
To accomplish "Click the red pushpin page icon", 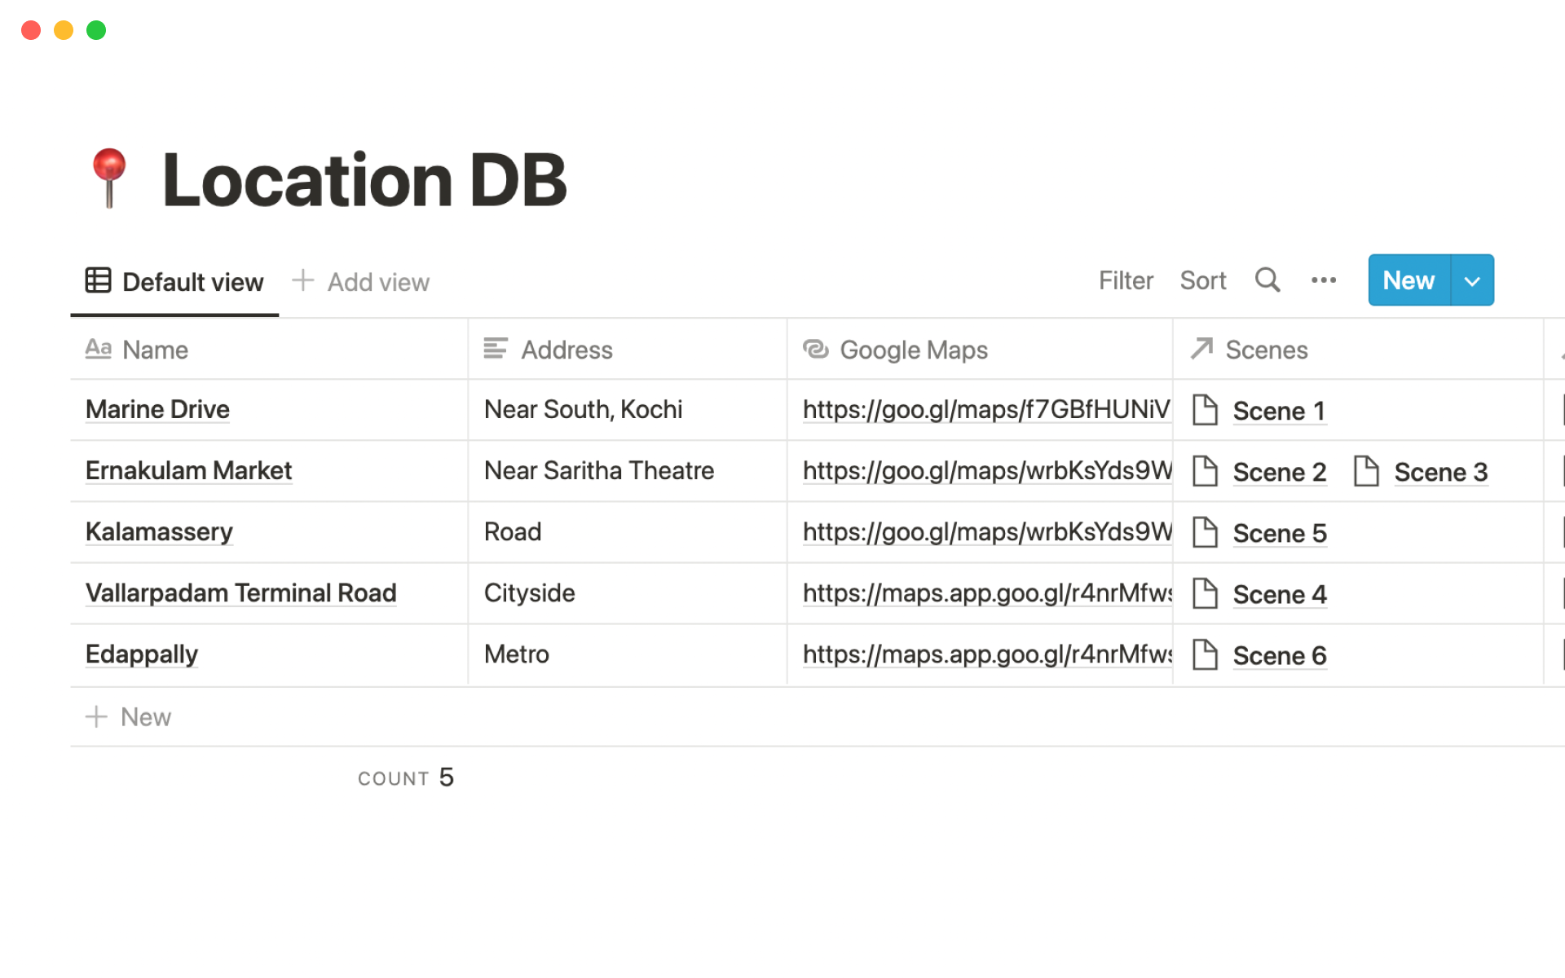I will 109,178.
